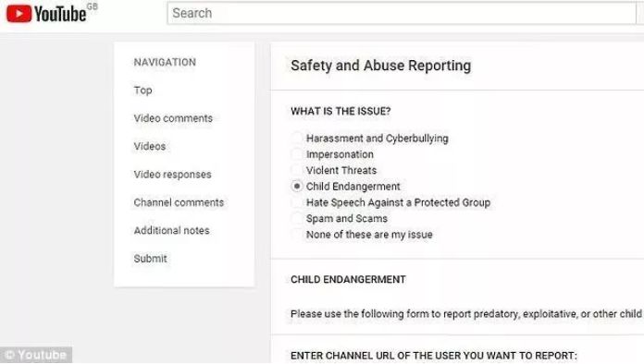Image resolution: width=644 pixels, height=364 pixels.
Task: Choose Hate Speech Against a Protected Group
Action: [x=296, y=202]
